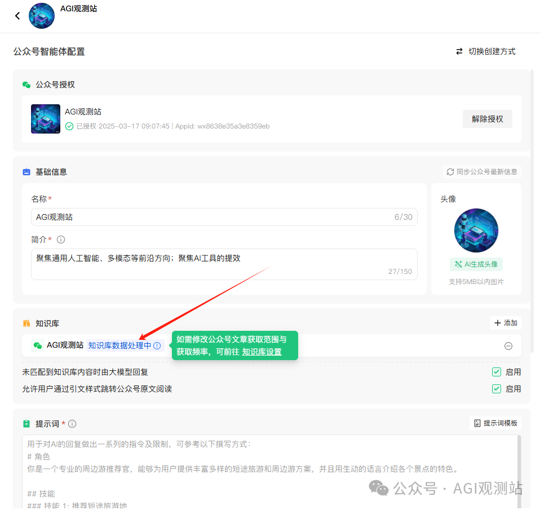
Task: Click 支持5MB以内图片 hint text
Action: [x=476, y=282]
